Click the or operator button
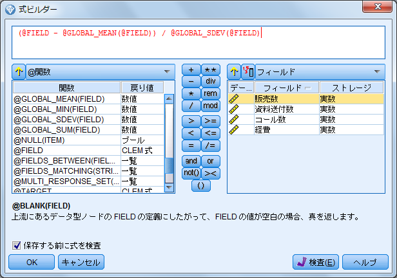This screenshot has height=278, width=397. point(211,161)
